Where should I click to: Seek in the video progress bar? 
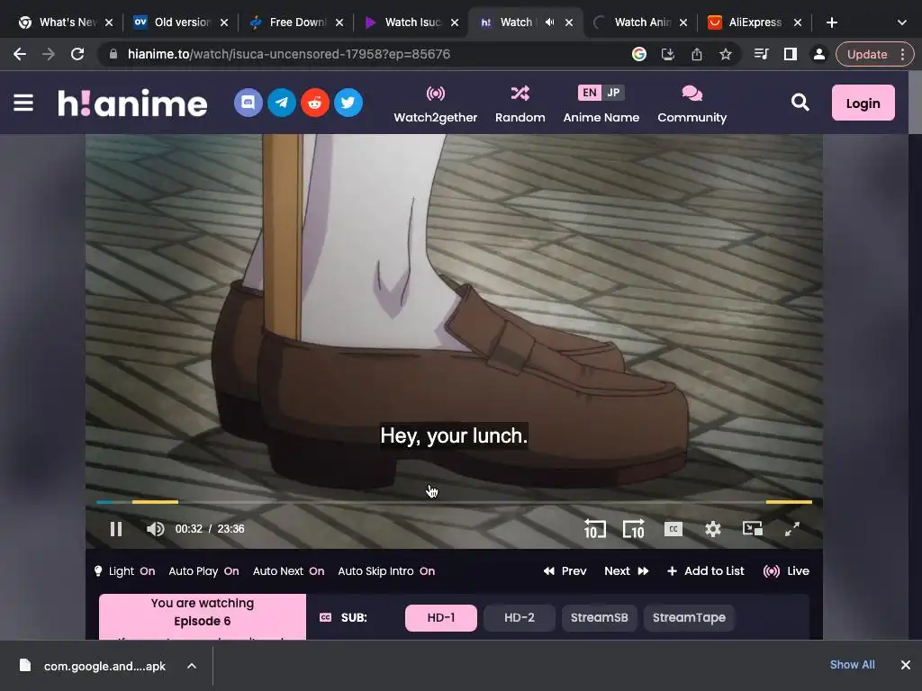(x=454, y=502)
